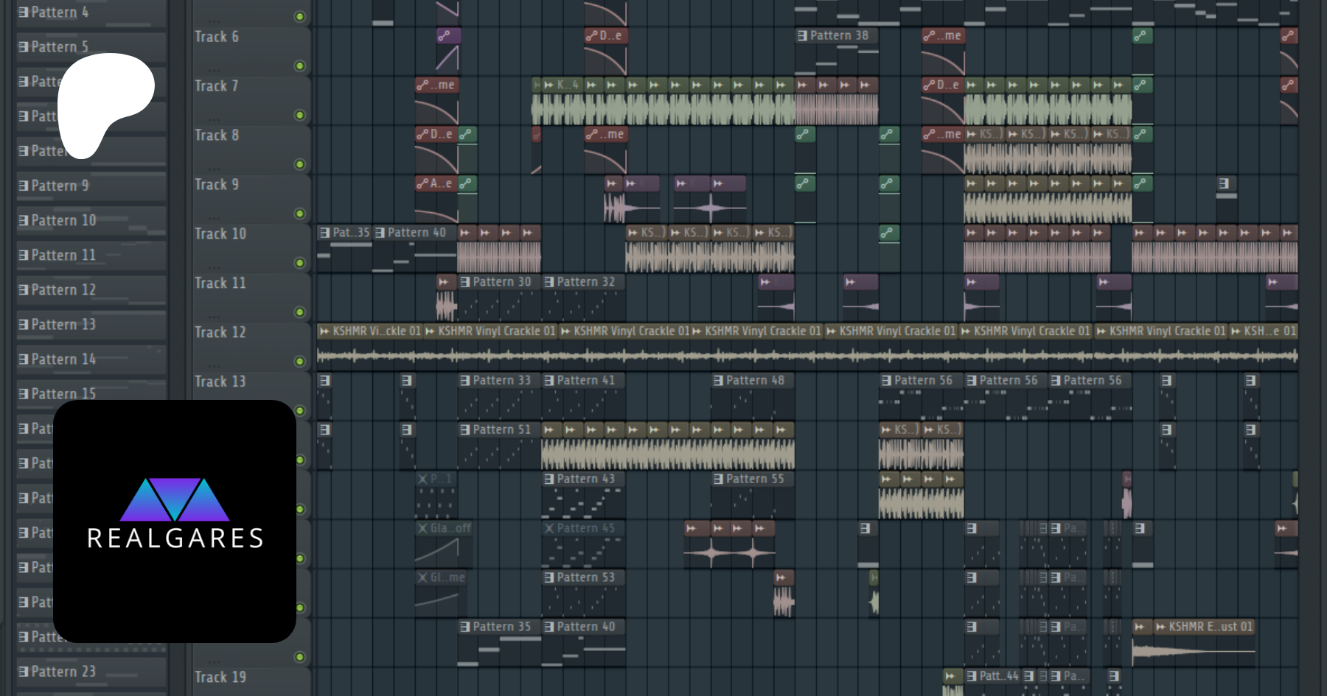Toggle the green mute light on Track 10
The image size is (1327, 696).
point(299,263)
